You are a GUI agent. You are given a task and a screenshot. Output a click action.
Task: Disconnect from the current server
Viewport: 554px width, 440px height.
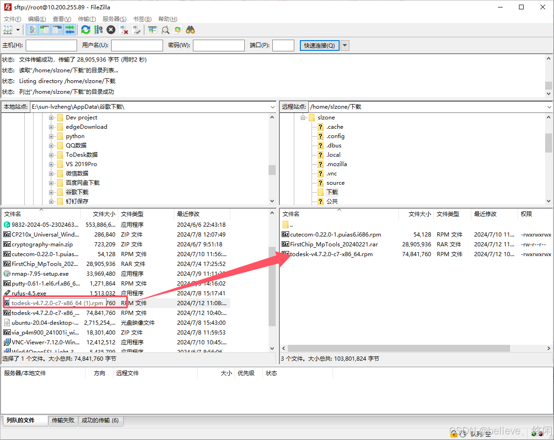[124, 30]
